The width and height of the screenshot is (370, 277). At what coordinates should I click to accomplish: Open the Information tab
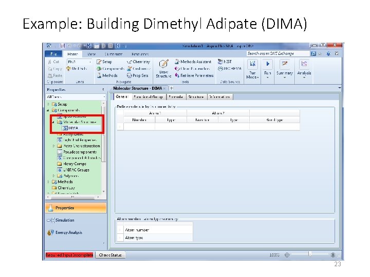coord(219,97)
